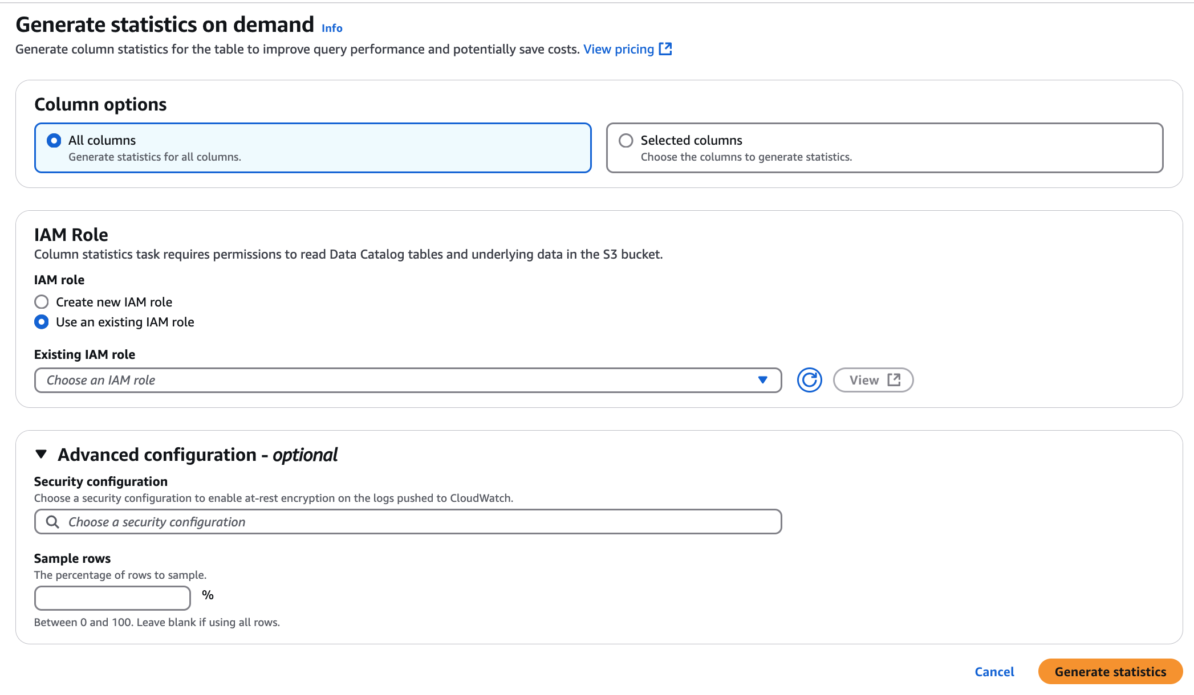This screenshot has height=695, width=1194.
Task: Click the Sample rows percentage input field
Action: (x=112, y=598)
